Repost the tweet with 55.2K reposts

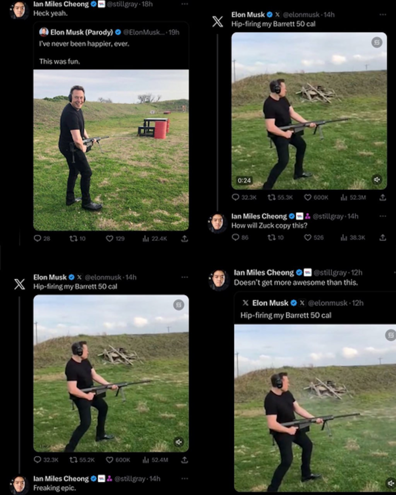coord(73,460)
